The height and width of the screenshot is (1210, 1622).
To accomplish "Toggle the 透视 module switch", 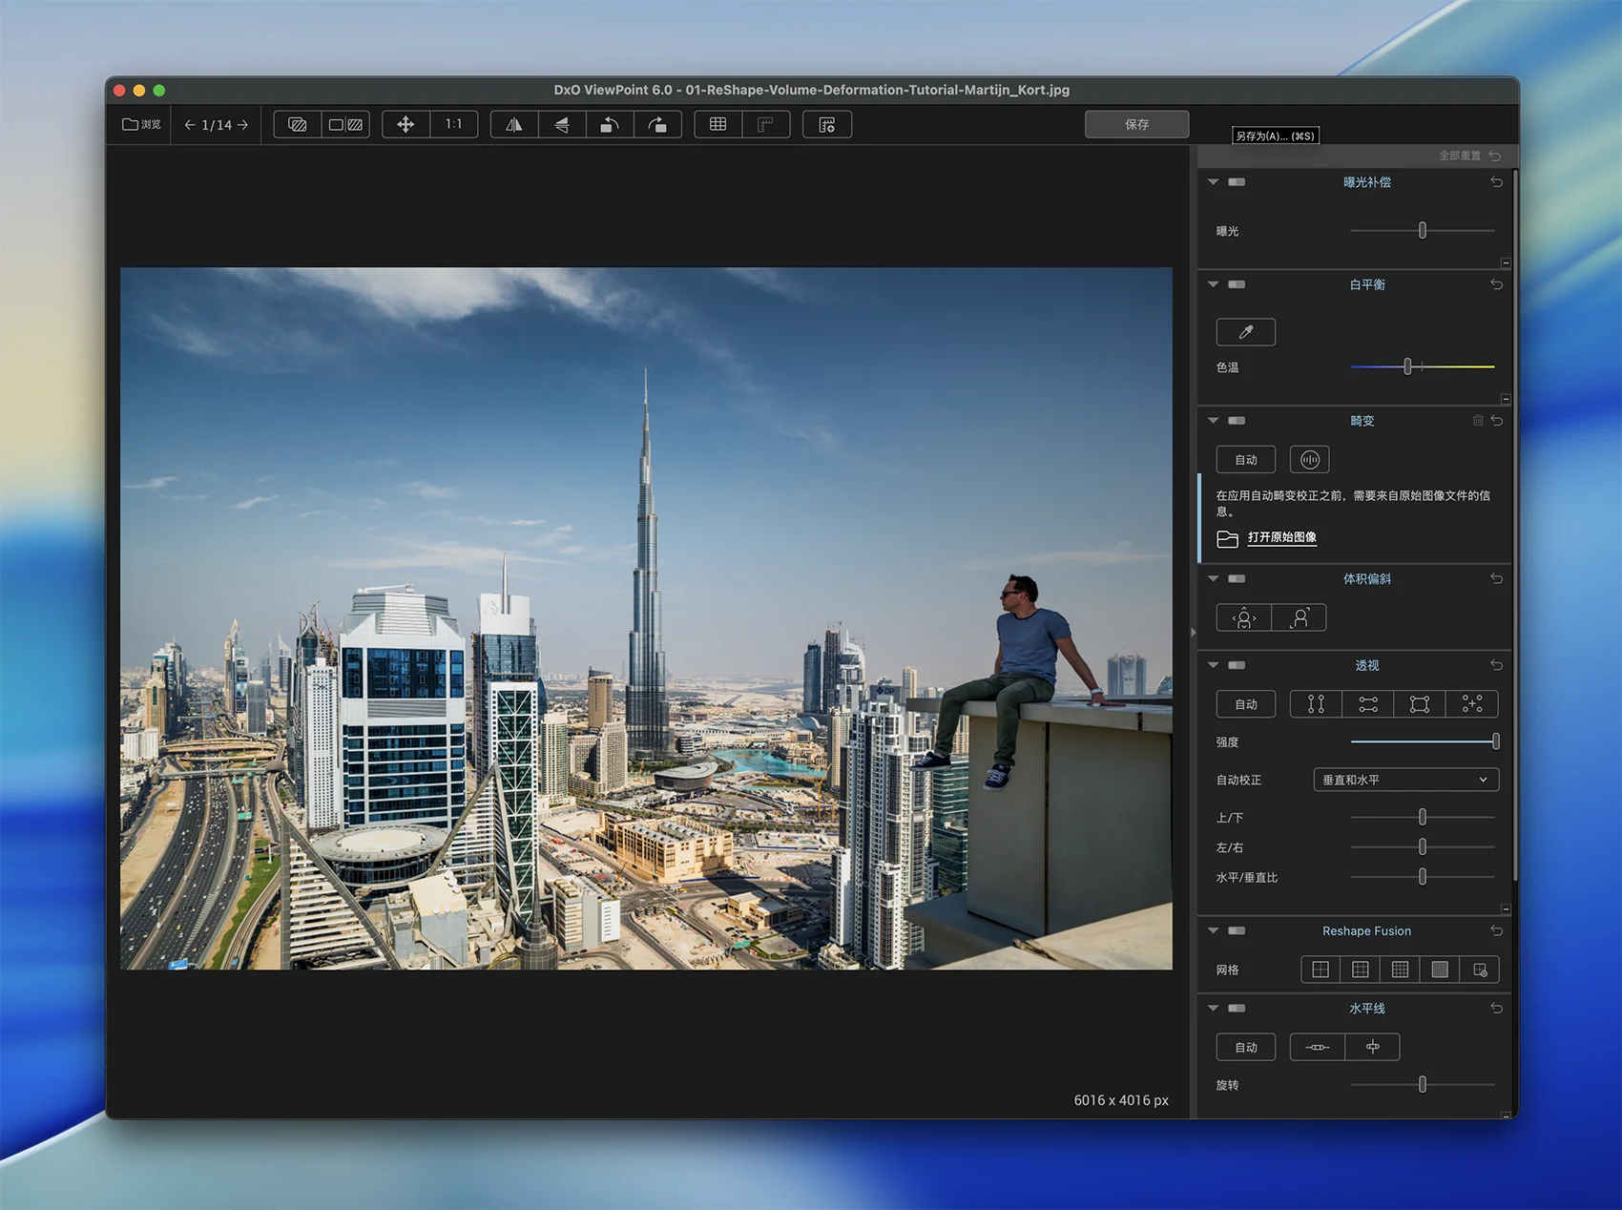I will coord(1237,665).
